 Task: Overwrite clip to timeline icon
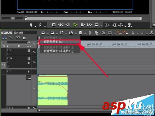[x=129, y=25]
